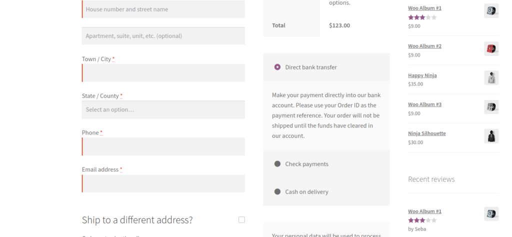Focus the Email address input field
512x237 pixels.
[163, 183]
